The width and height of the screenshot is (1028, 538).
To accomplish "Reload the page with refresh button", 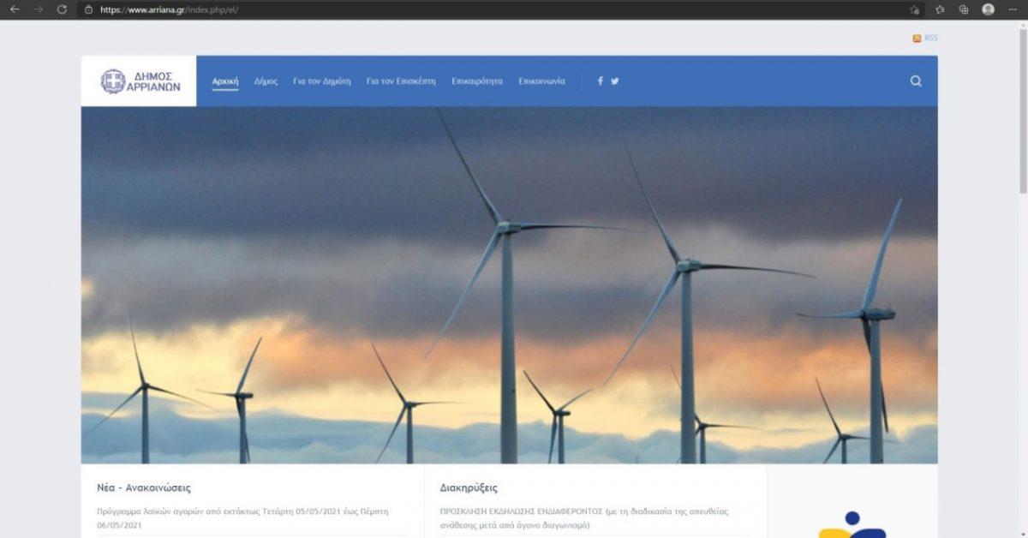I will [x=62, y=9].
